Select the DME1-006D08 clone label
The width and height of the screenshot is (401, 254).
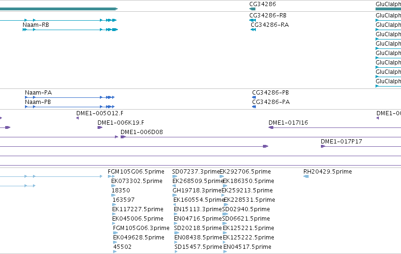click(142, 132)
